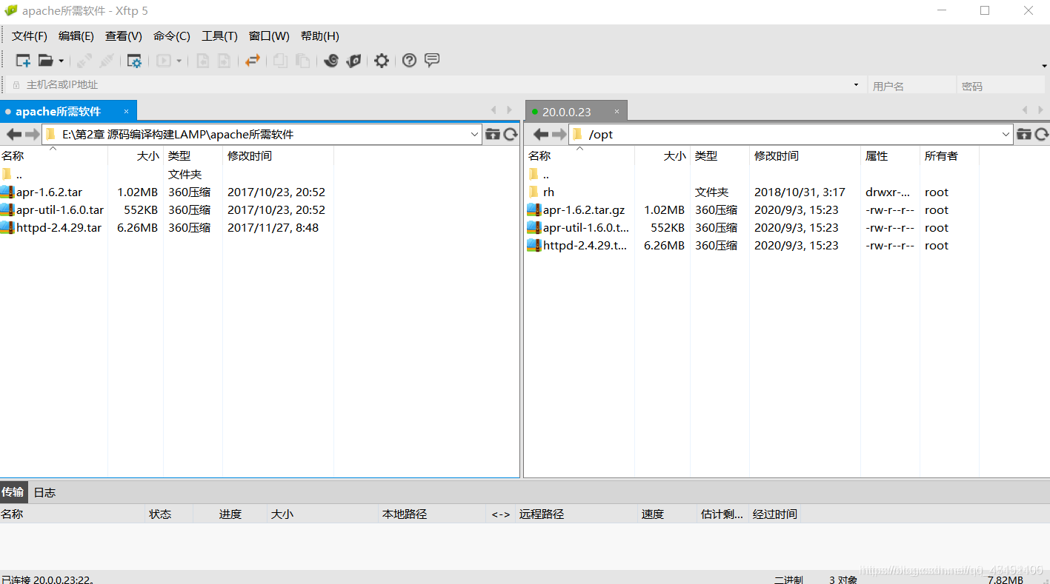Open the remote pane's parent folder icon
Viewport: 1050px width, 584px height.
[1024, 134]
